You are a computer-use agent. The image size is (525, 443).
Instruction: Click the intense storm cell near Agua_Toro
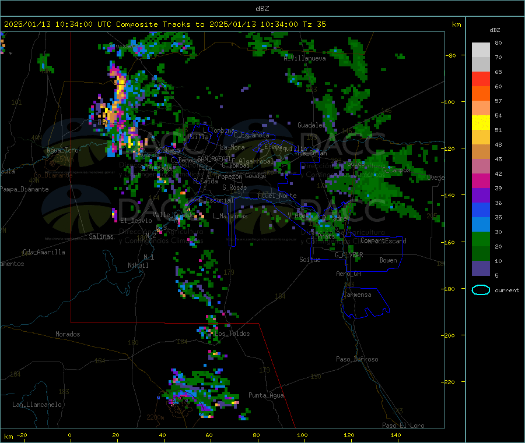pos(116,110)
